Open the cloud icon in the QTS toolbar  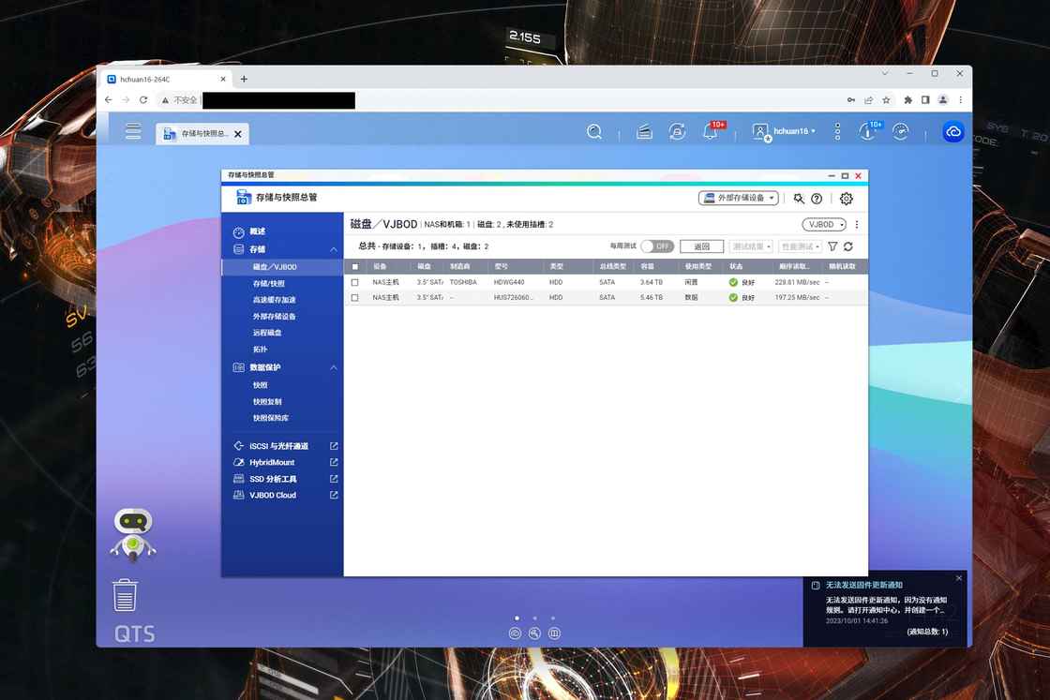(x=953, y=132)
